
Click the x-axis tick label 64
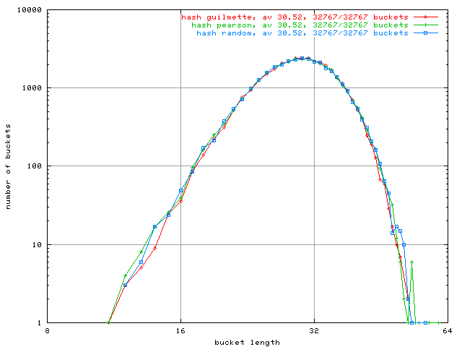coord(446,331)
